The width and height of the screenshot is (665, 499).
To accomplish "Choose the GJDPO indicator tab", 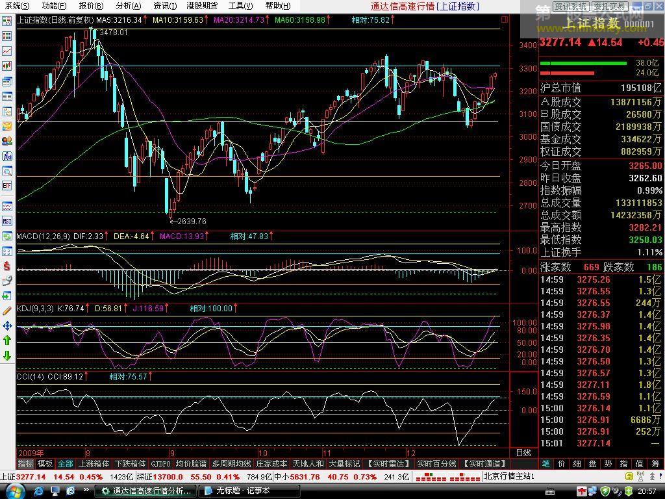I will pyautogui.click(x=161, y=464).
